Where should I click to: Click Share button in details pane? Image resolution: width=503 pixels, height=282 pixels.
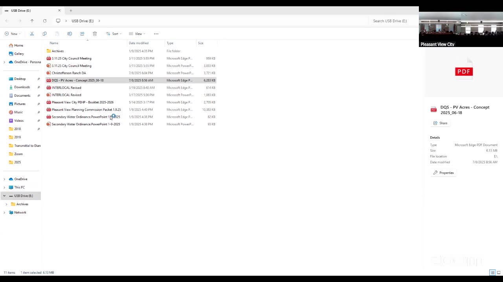[440, 123]
